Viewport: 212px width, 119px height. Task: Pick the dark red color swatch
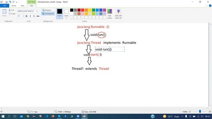point(79,10)
